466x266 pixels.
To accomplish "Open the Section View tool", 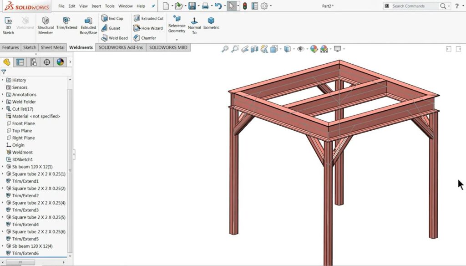I will tap(253, 49).
